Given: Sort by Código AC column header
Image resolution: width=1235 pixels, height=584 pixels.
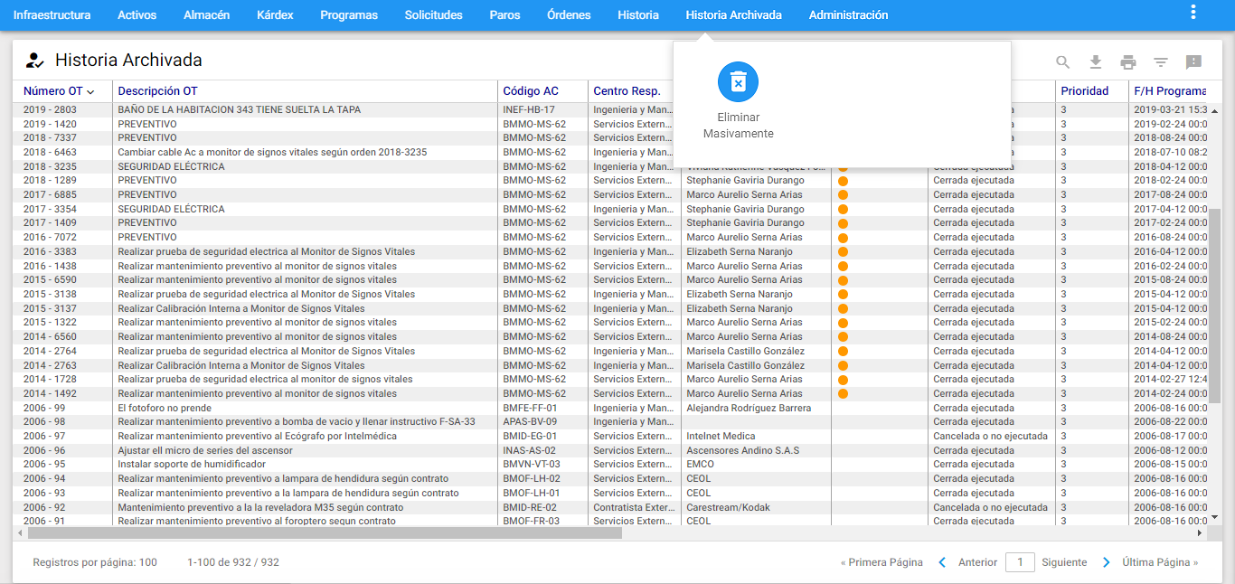Looking at the screenshot, I should 531,91.
